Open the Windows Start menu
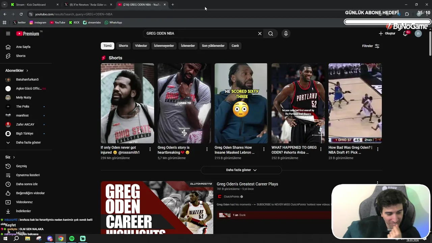This screenshot has width=432, height=243. 5,239
